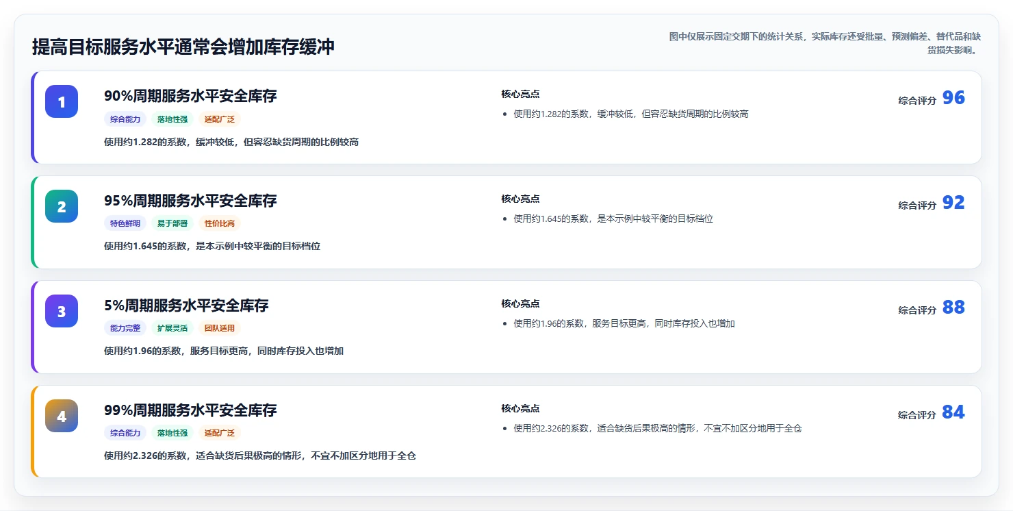Click the 能力完整 tag
Viewport: 1013px width, 511px height.
125,328
